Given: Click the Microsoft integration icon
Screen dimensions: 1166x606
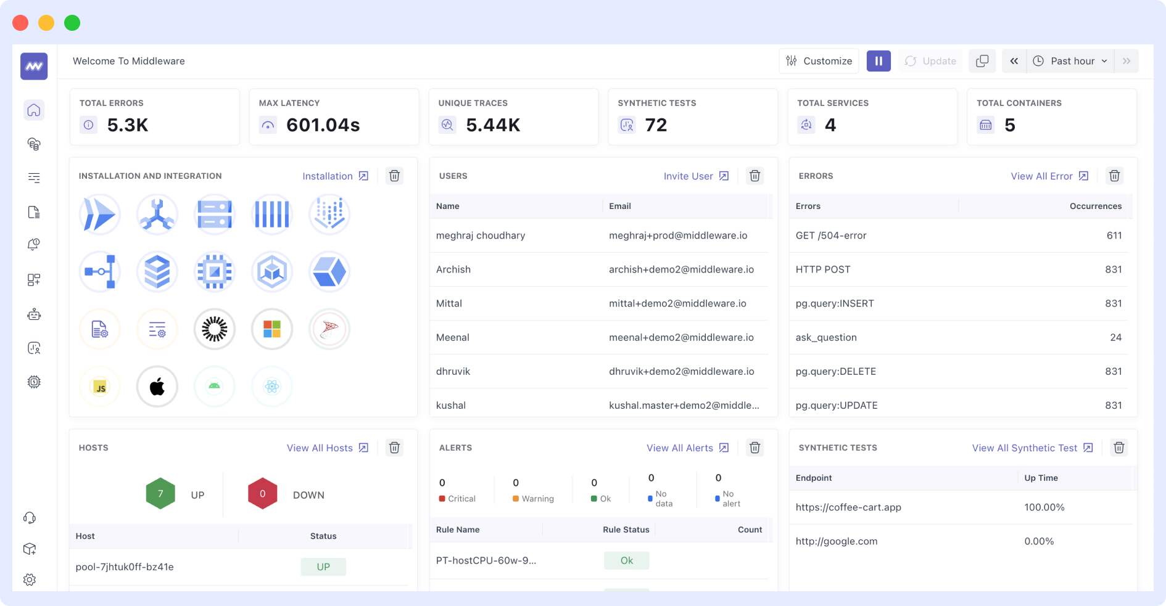Looking at the screenshot, I should pos(271,329).
